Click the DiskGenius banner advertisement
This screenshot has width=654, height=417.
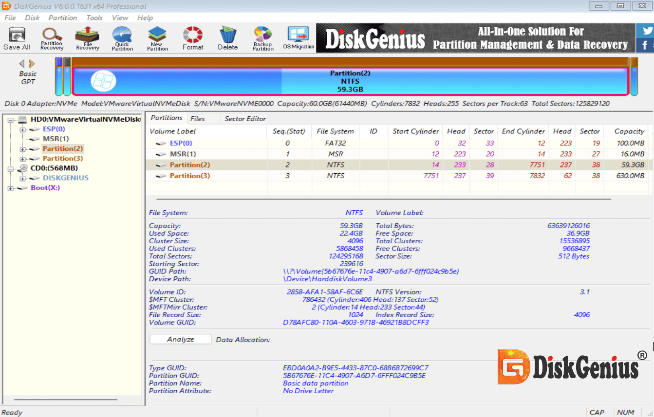476,38
